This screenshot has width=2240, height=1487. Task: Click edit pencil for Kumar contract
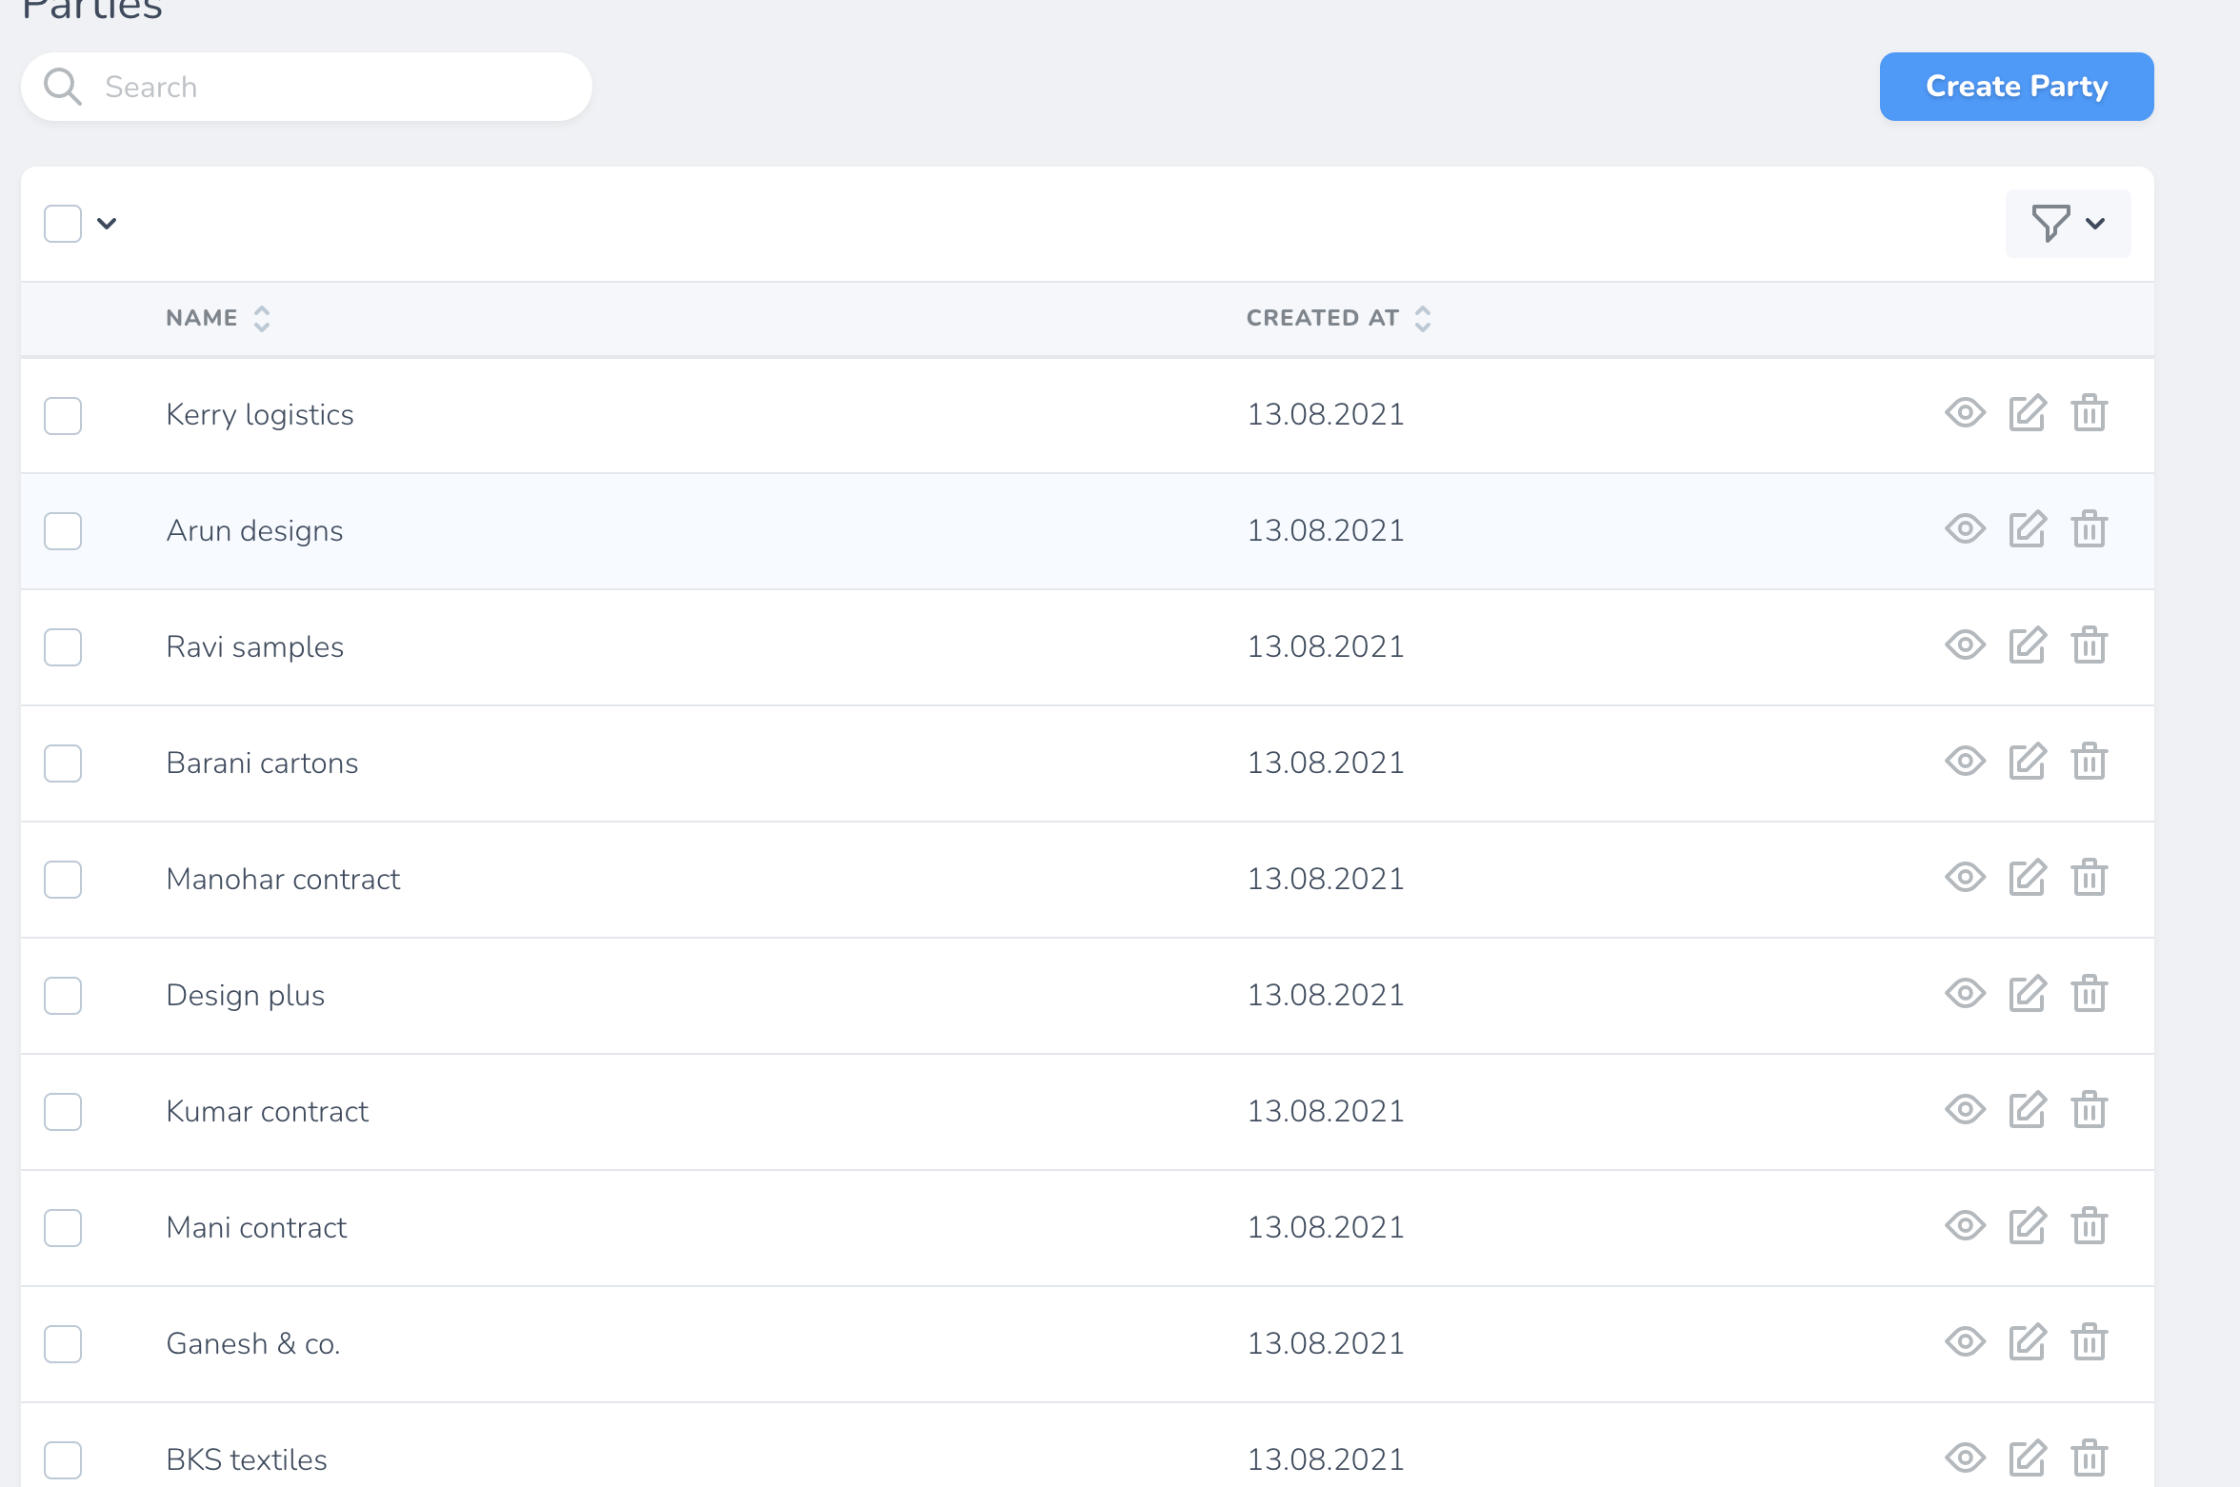[2027, 1110]
